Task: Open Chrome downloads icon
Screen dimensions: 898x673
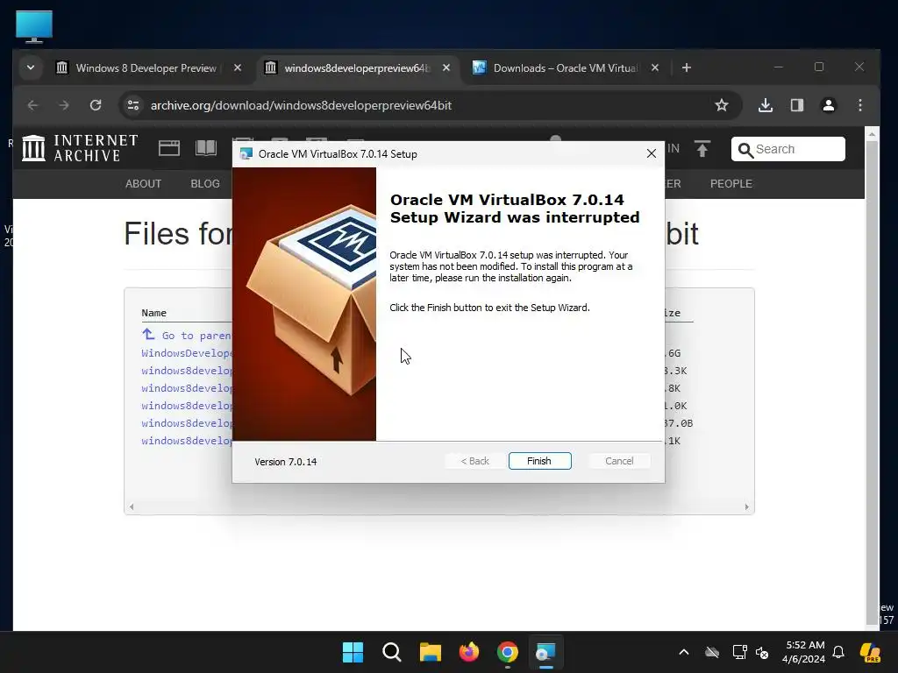Action: click(766, 105)
